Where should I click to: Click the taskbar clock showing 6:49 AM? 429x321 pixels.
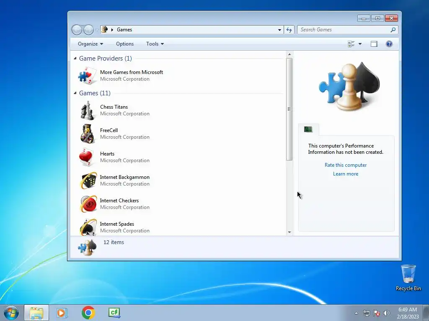click(408, 313)
